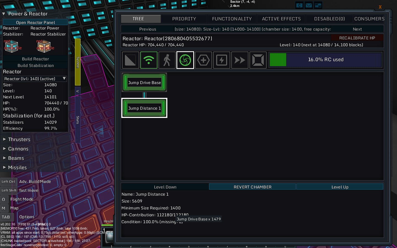Click the double arrow fast-forward chamber icon
397x248 pixels.
pyautogui.click(x=240, y=60)
